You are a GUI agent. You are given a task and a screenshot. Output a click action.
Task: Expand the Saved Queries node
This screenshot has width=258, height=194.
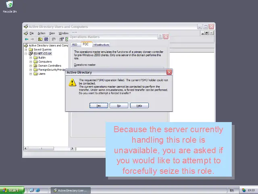click(x=26, y=49)
